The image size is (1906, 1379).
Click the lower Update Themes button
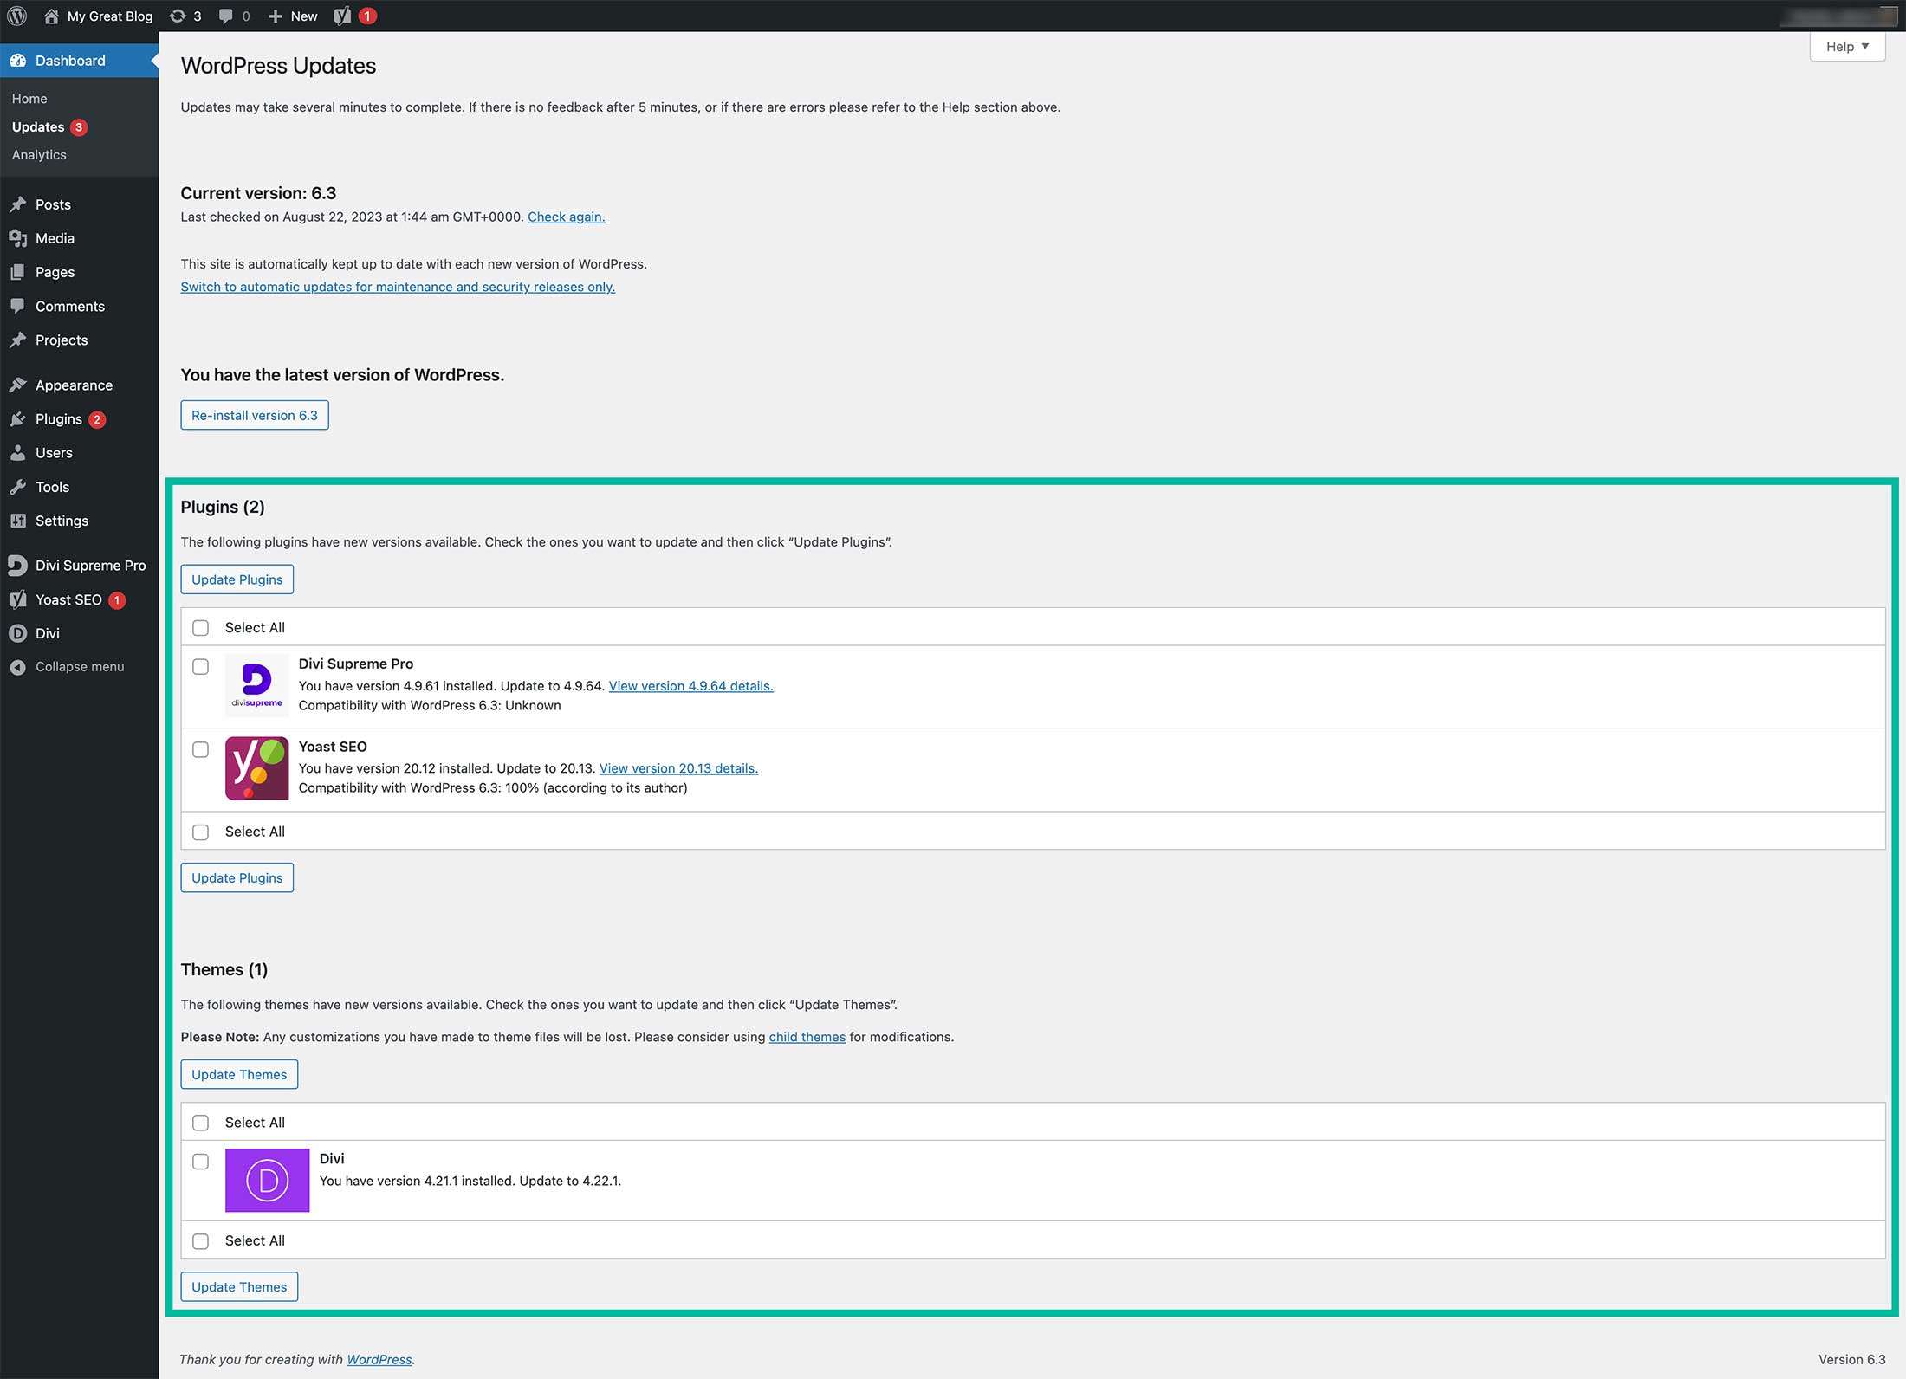pyautogui.click(x=239, y=1286)
